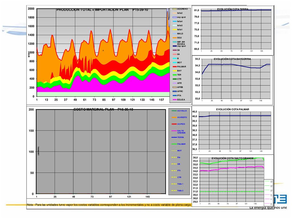
Task: Click the TER legend entry
Action: 177,75
